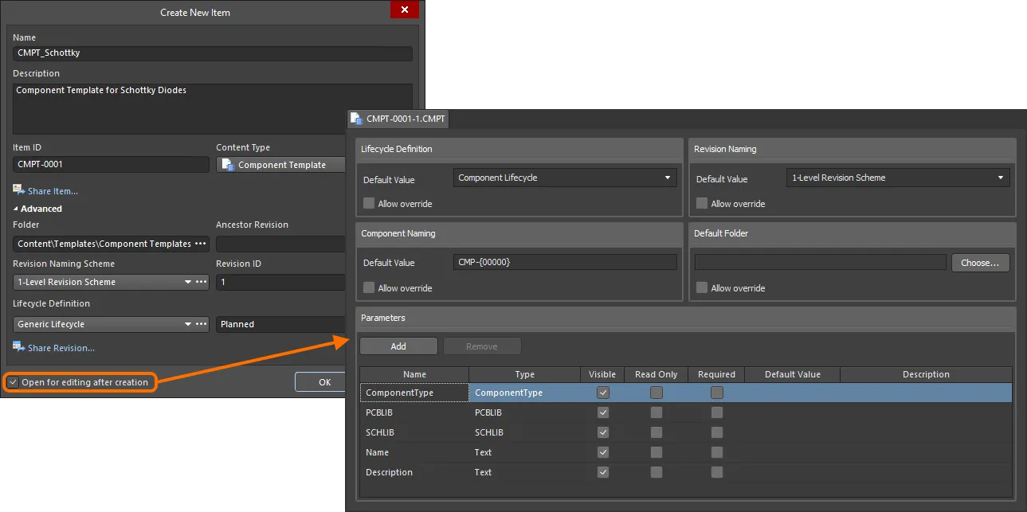Click the Revision Naming Scheme ellipsis
Viewport: 1027px width, 512px height.
tap(201, 282)
